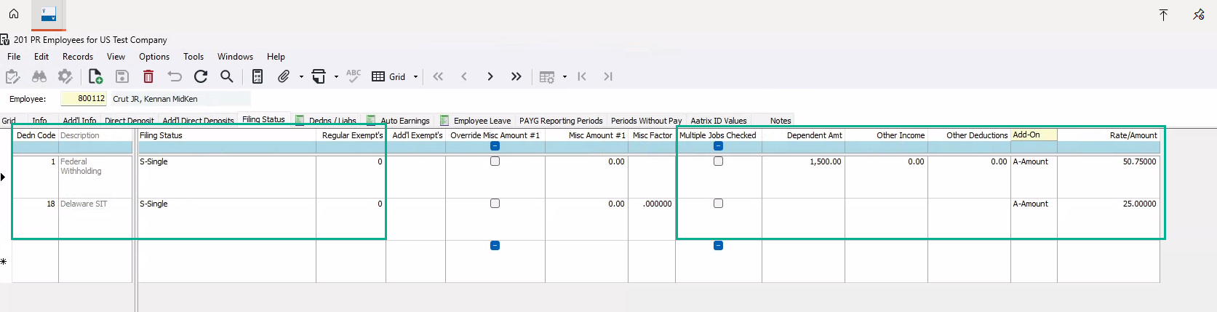Click the pin icon at top right

point(1199,15)
